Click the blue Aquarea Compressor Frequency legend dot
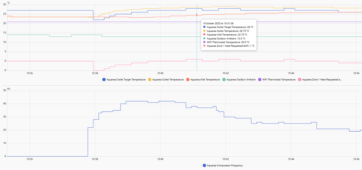This screenshot has width=362, height=170. tap(205, 165)
